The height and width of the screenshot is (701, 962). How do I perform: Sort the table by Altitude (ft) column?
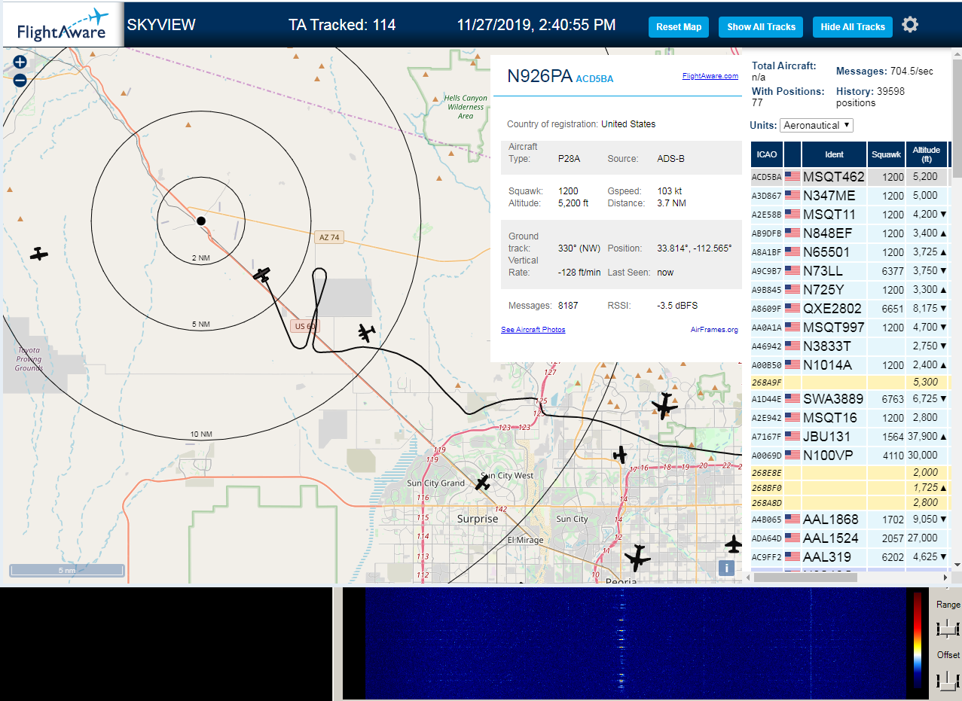(927, 154)
